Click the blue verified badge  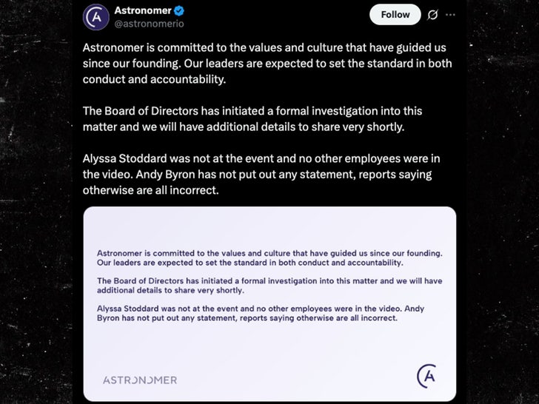pyautogui.click(x=179, y=11)
